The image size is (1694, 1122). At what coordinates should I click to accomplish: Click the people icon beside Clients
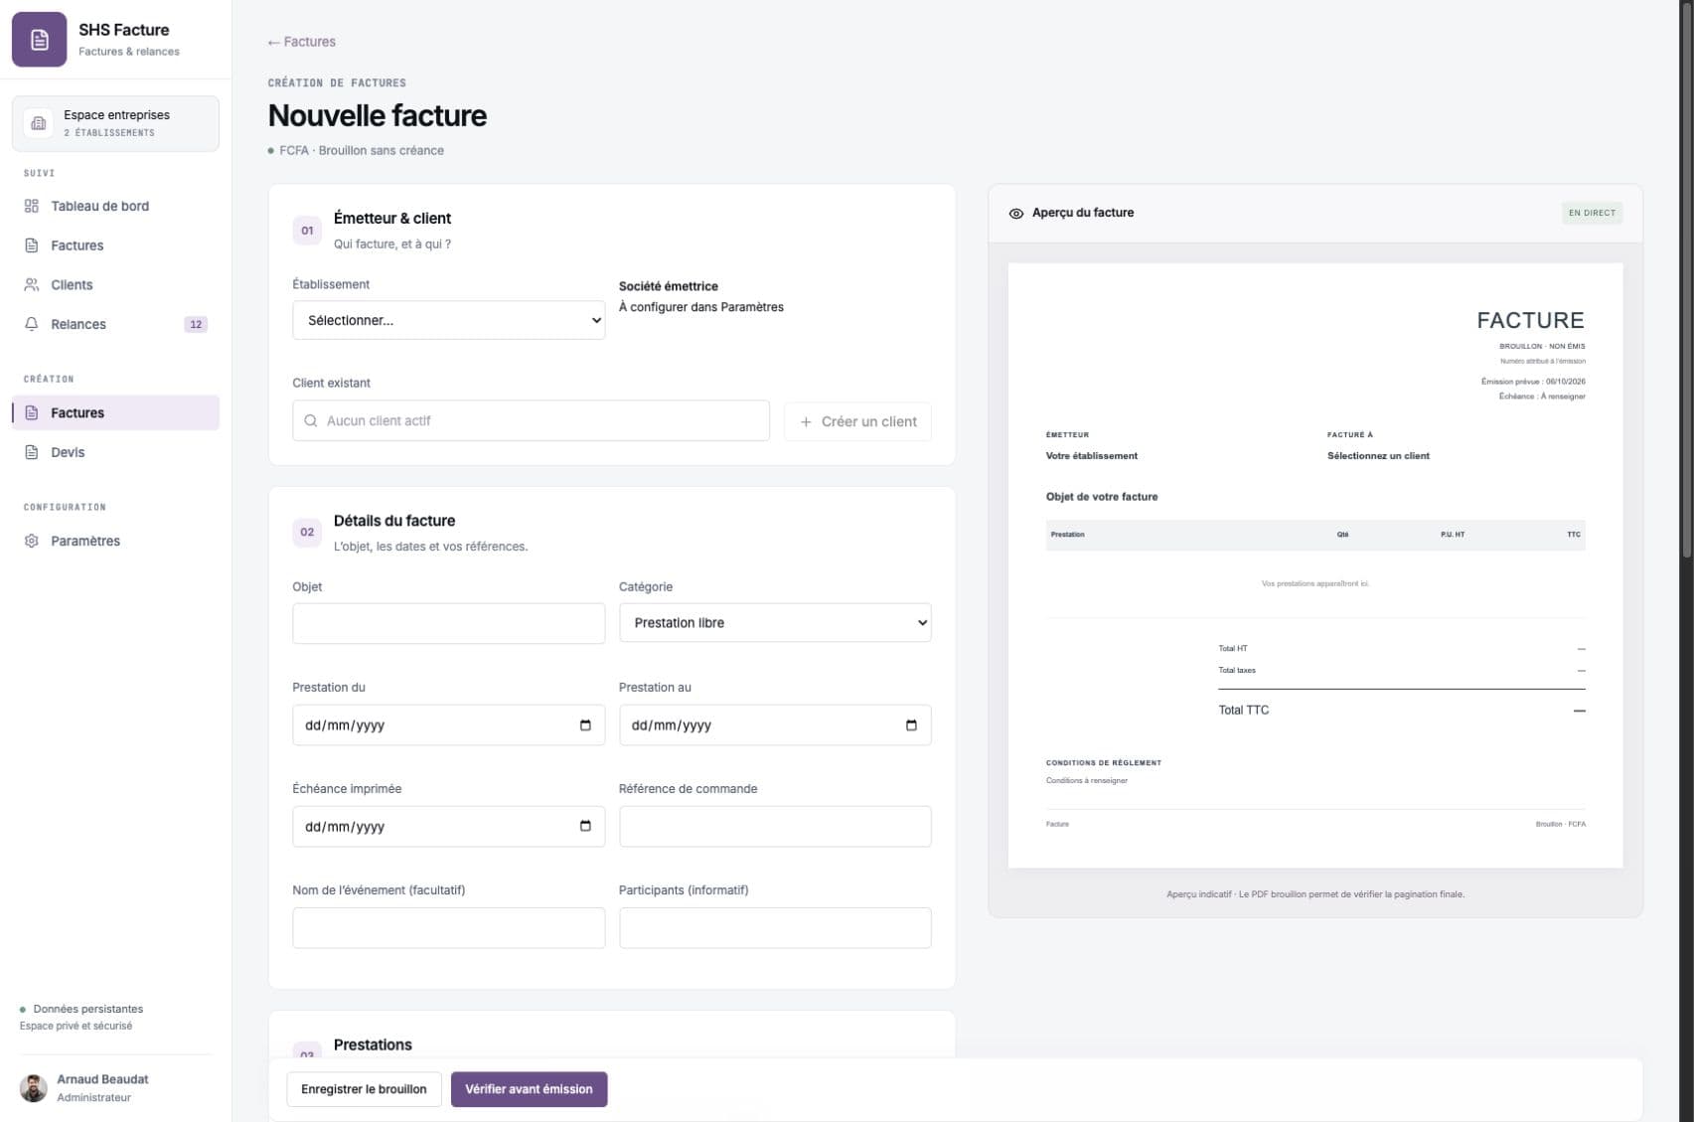pyautogui.click(x=32, y=284)
